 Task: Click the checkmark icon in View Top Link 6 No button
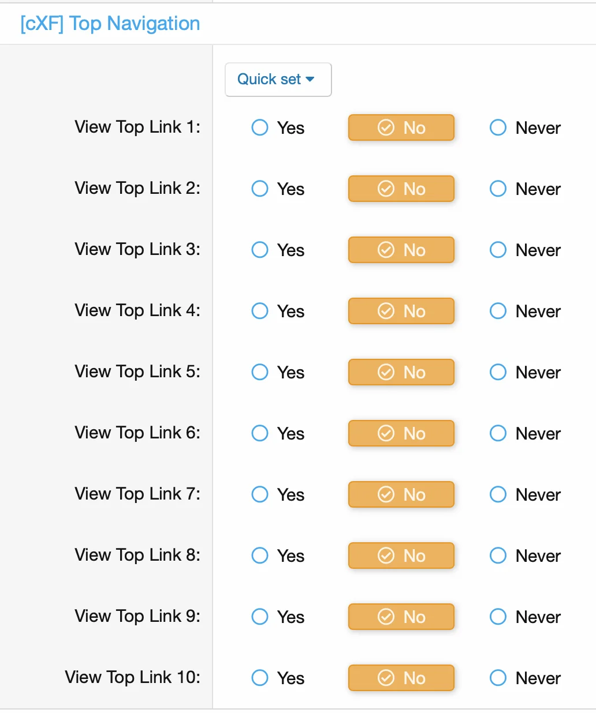(x=386, y=433)
